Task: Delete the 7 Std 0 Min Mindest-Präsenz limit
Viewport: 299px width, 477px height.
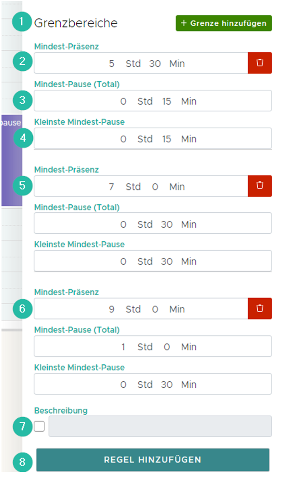Action: point(260,185)
